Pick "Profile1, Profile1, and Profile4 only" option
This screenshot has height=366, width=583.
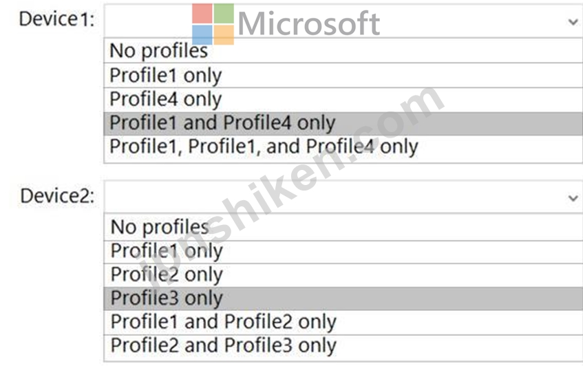click(x=343, y=148)
